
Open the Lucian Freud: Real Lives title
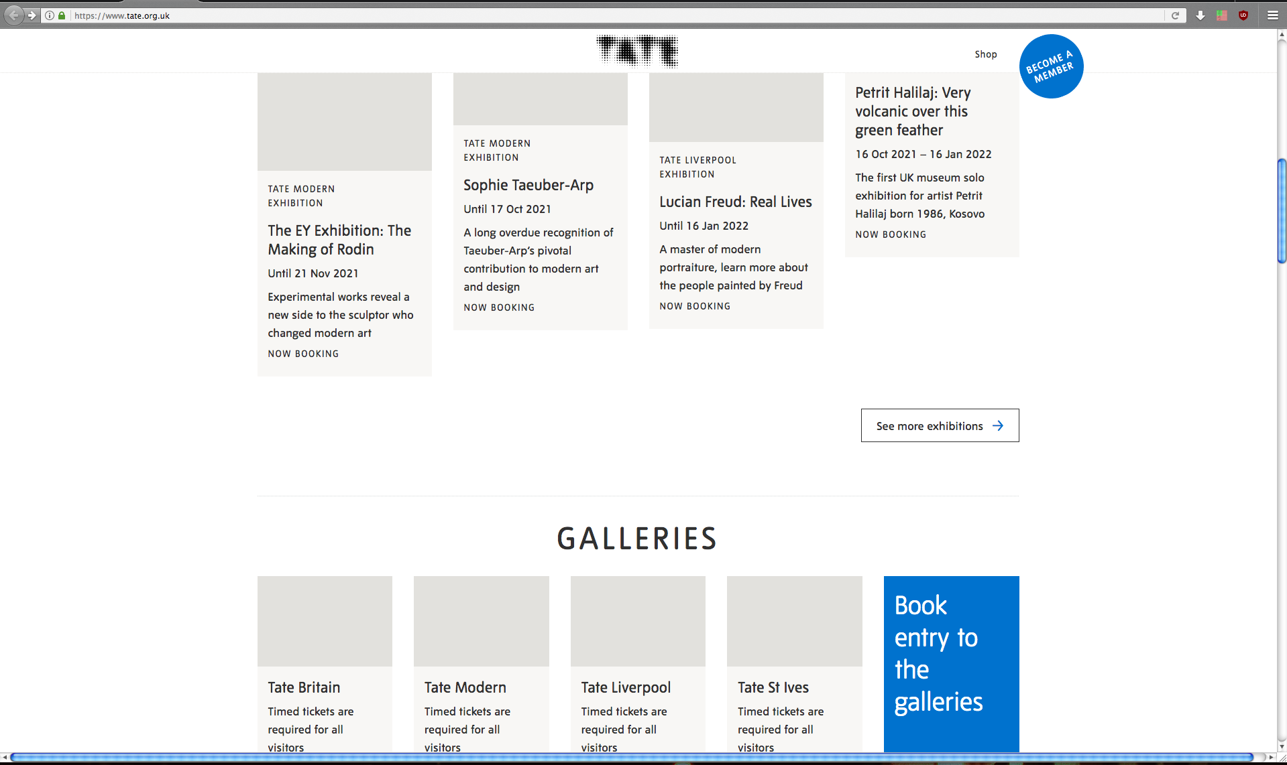pyautogui.click(x=736, y=202)
